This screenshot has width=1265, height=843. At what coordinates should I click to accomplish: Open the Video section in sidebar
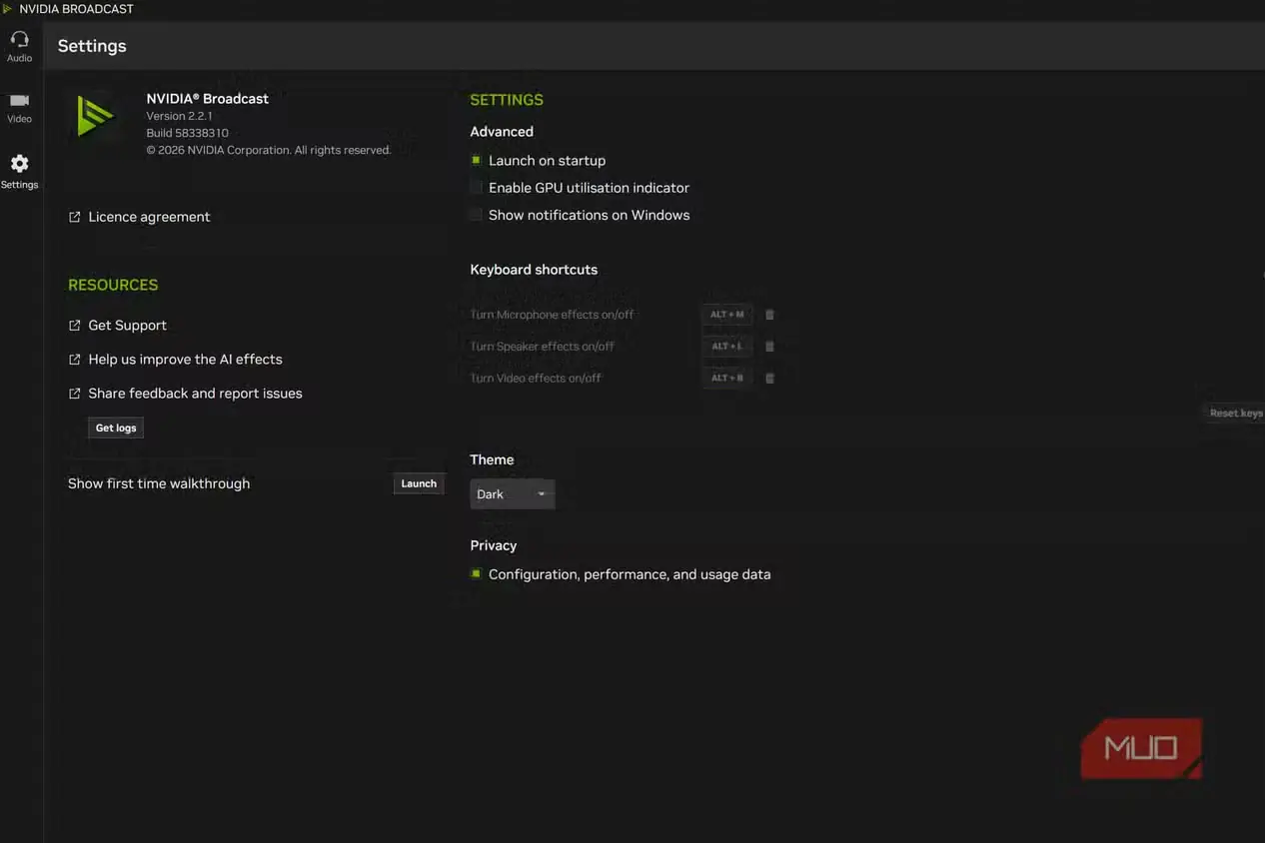tap(19, 108)
